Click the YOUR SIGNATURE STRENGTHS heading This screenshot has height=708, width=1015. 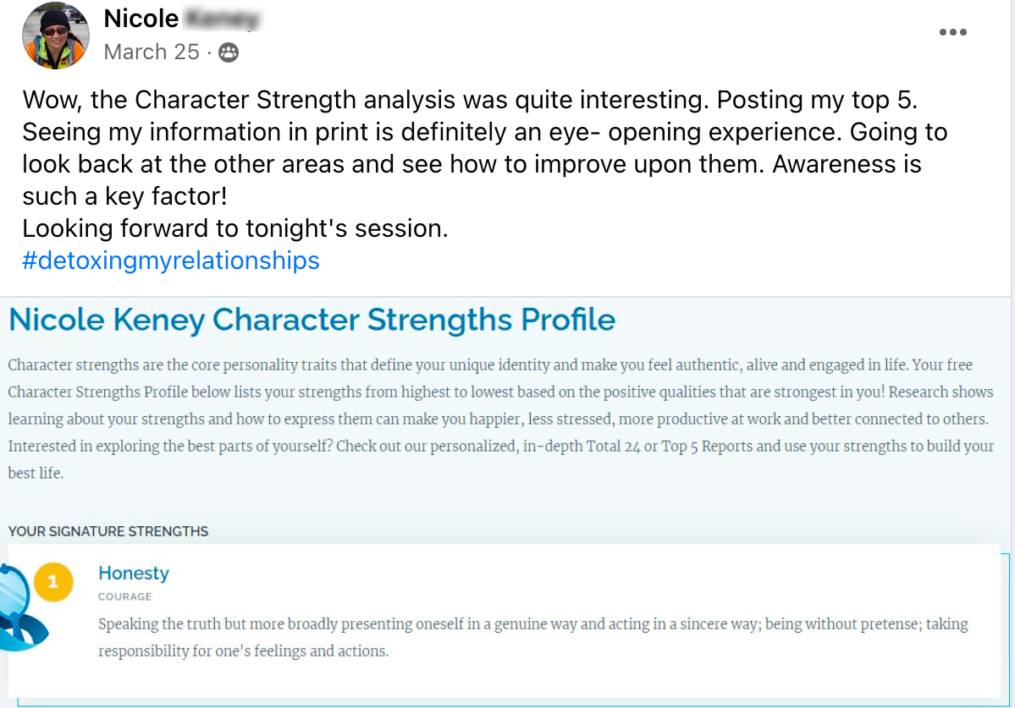pyautogui.click(x=108, y=531)
